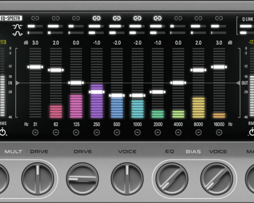Screen dimensions: 254x203
Task: Click the VOICE knob in the BIAS group
Action: click(216, 179)
